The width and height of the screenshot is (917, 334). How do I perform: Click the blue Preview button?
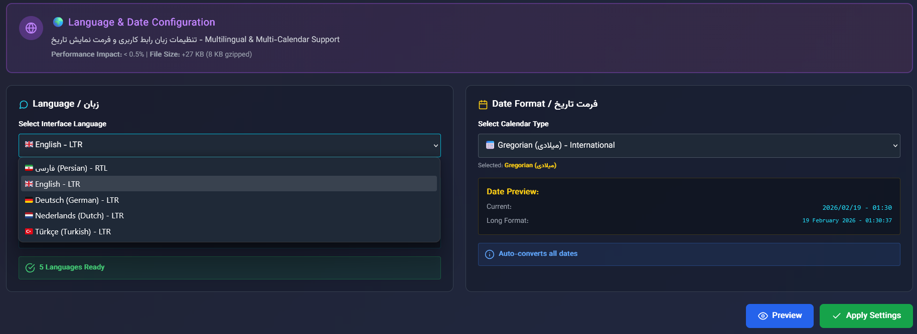point(779,316)
